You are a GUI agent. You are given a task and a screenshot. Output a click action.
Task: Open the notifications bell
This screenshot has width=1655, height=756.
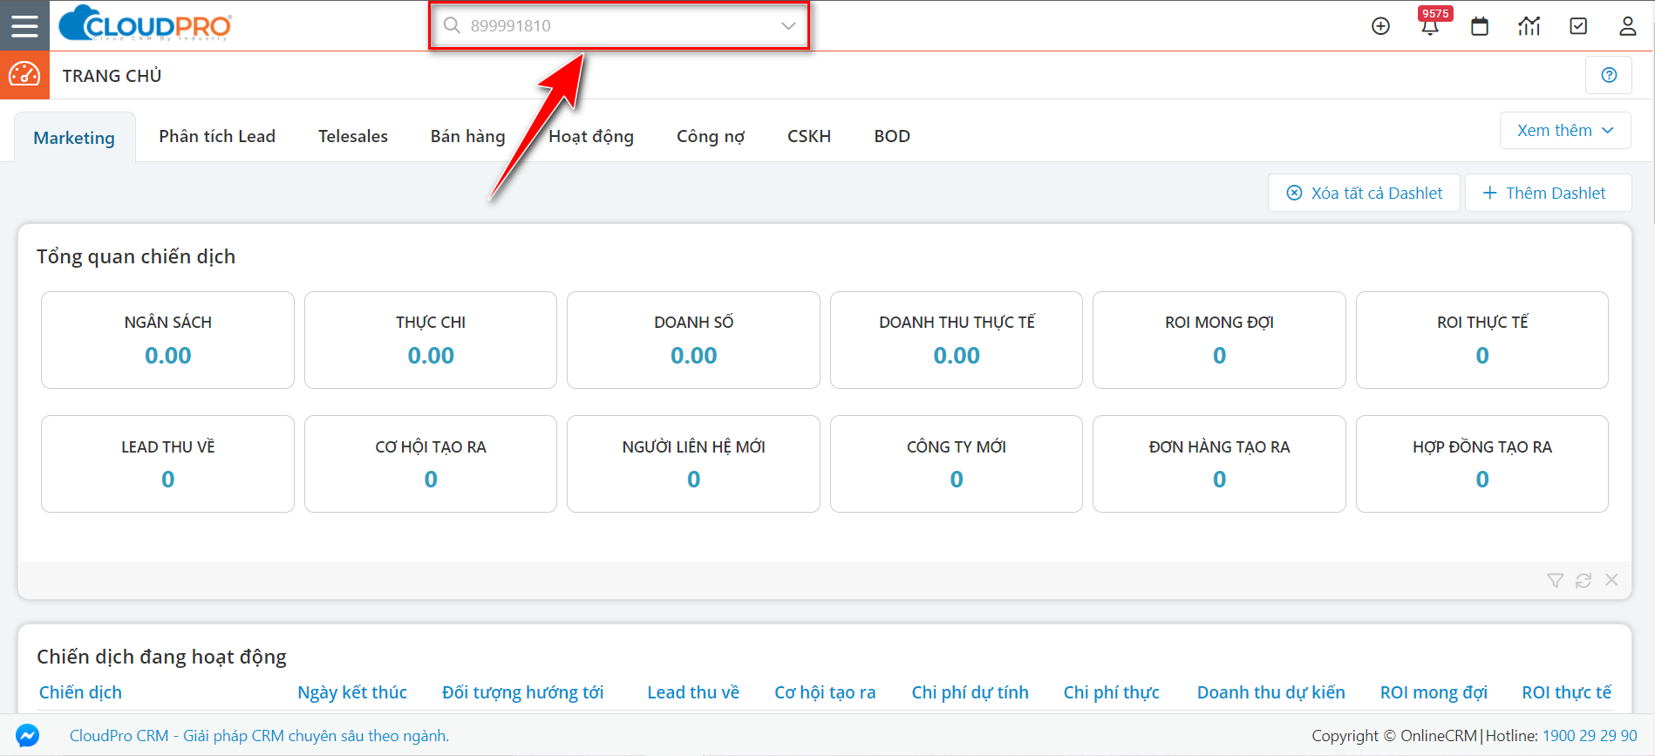click(1430, 26)
